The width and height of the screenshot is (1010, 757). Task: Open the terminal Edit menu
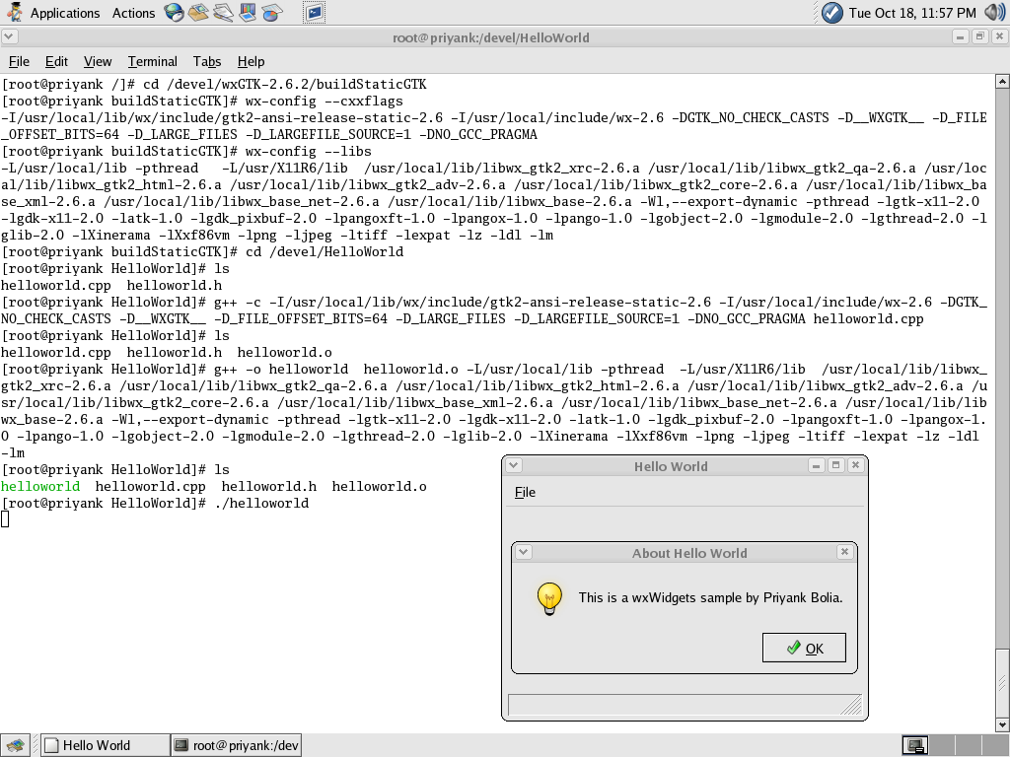pos(56,61)
